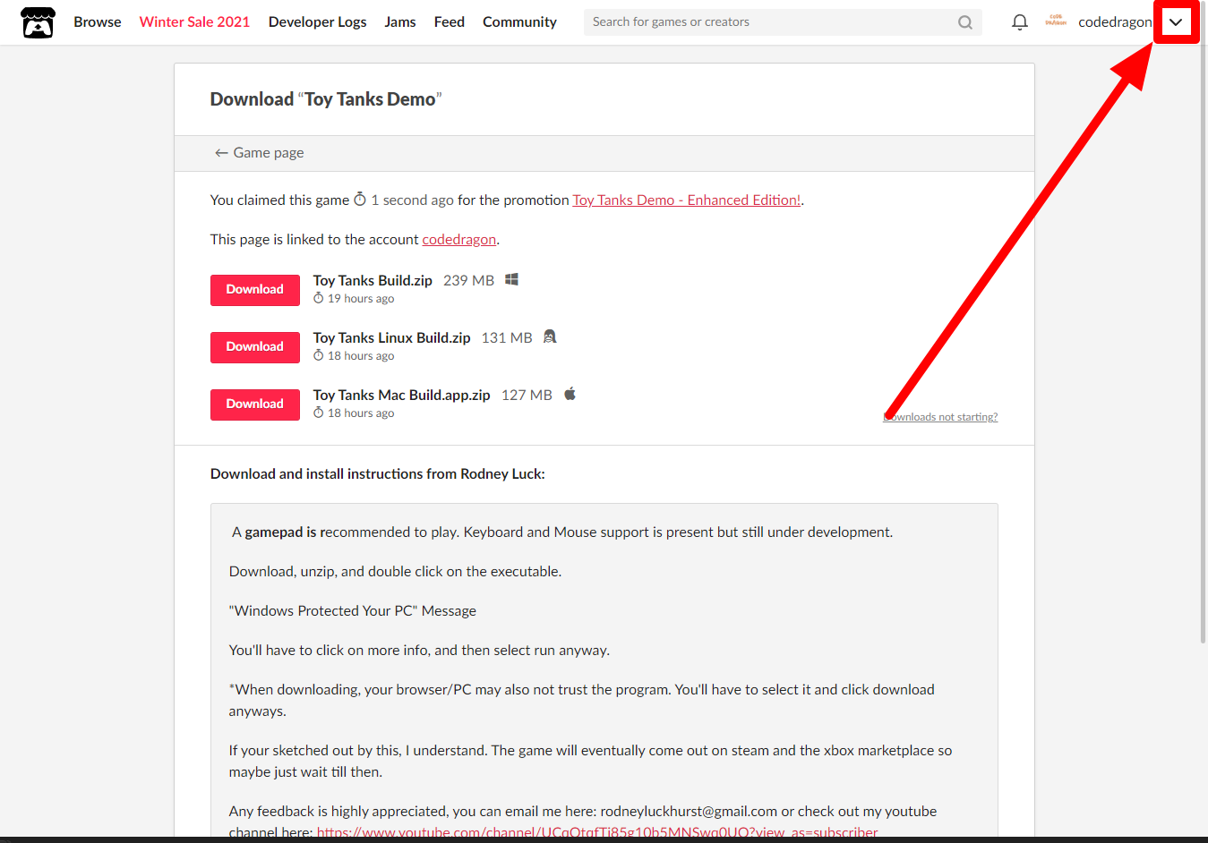Click the itch.io logo icon
The width and height of the screenshot is (1208, 843).
[38, 22]
